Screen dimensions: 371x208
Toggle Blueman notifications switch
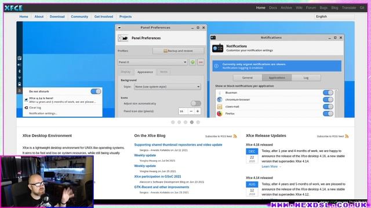328,92
